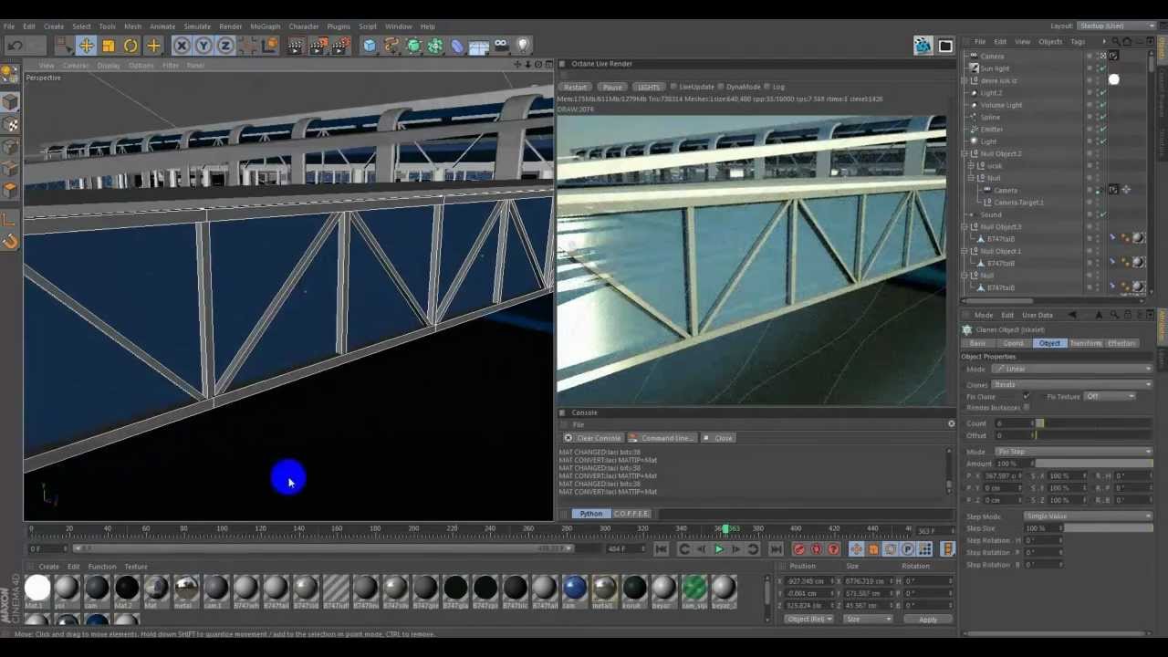Open the Clones Iterate dropdown
This screenshot has height=657, width=1168.
[1072, 384]
